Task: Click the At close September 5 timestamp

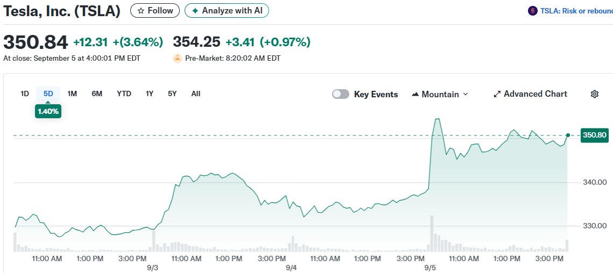Action: (72, 59)
